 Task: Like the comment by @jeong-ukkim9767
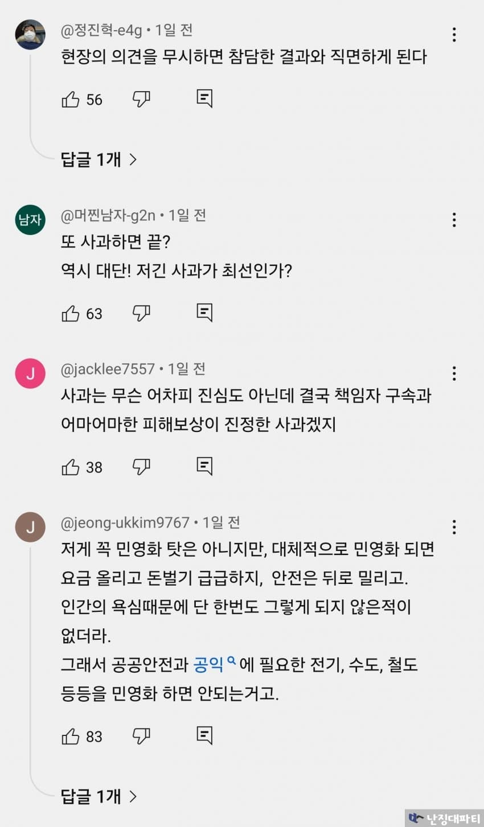click(71, 736)
